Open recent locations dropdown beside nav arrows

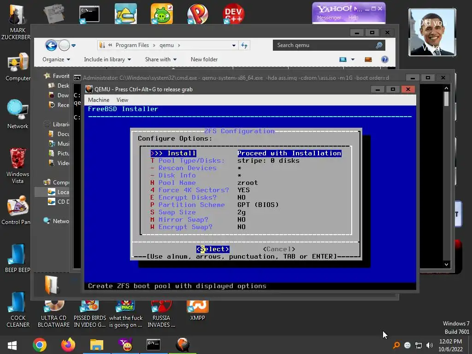point(73,46)
